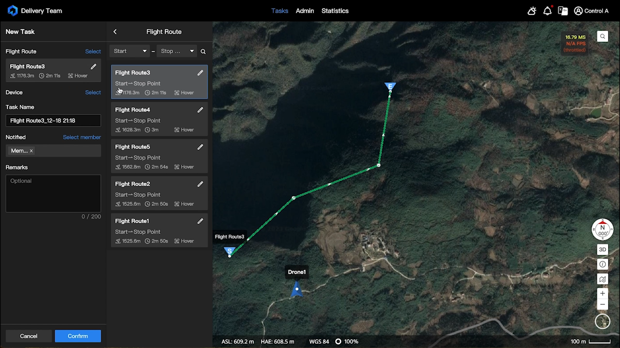The height and width of the screenshot is (348, 620).
Task: Click the compass north indicator
Action: click(x=603, y=230)
